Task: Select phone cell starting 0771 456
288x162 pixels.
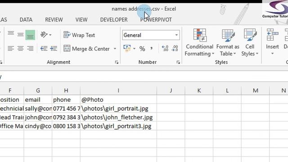Action: [x=66, y=108]
